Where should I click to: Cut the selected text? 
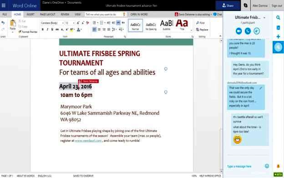click(22, 21)
